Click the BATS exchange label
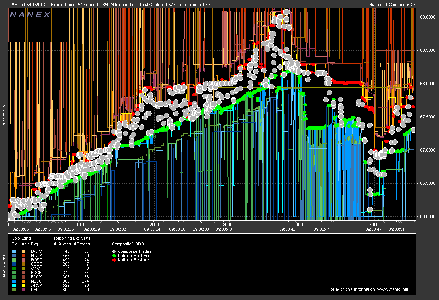This screenshot has height=300, width=439. pos(36,252)
